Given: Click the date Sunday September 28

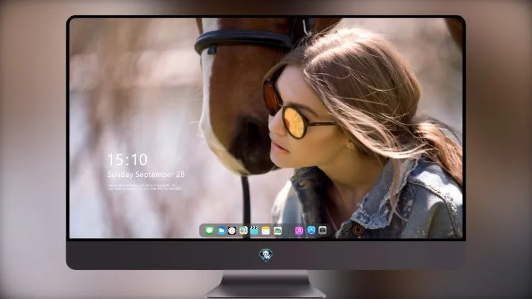Looking at the screenshot, I should 146,174.
